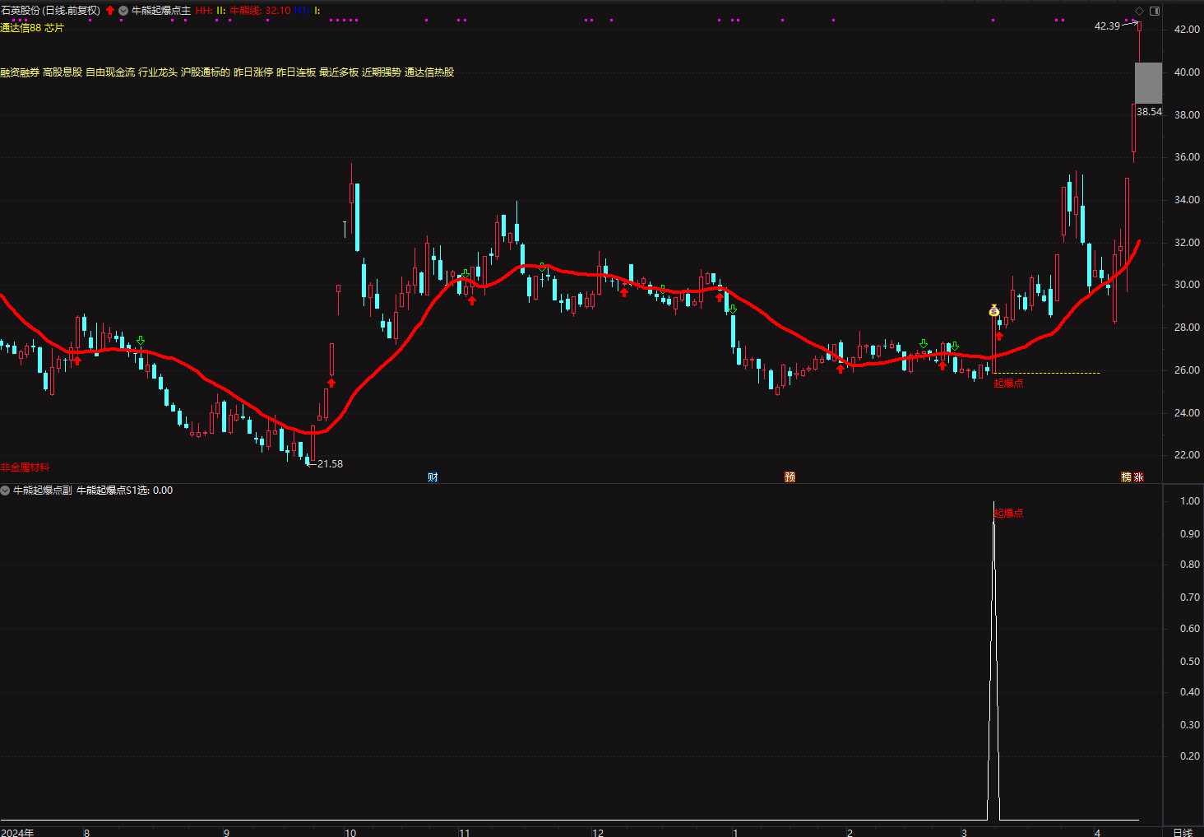Click the month 10 marker on time axis
The width and height of the screenshot is (1204, 837).
(350, 832)
